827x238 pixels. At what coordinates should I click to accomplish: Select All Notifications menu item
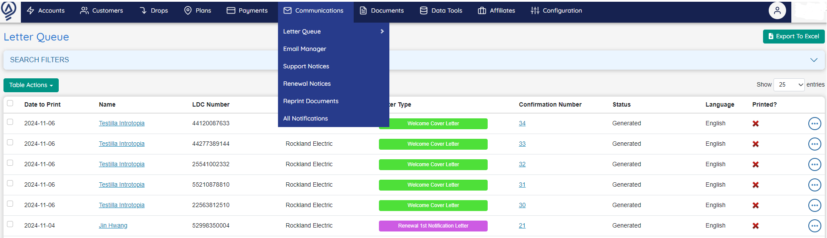click(305, 118)
